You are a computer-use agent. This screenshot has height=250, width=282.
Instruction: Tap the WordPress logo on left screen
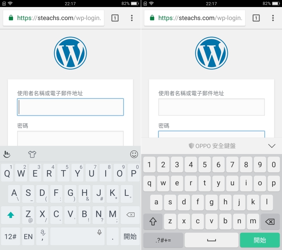coord(70,53)
